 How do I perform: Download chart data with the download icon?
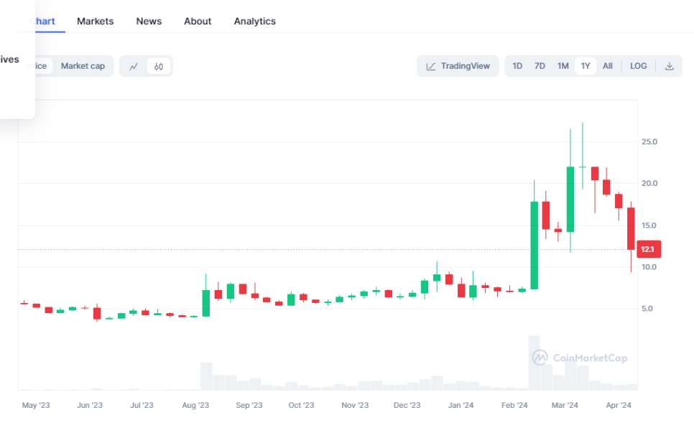(x=670, y=66)
